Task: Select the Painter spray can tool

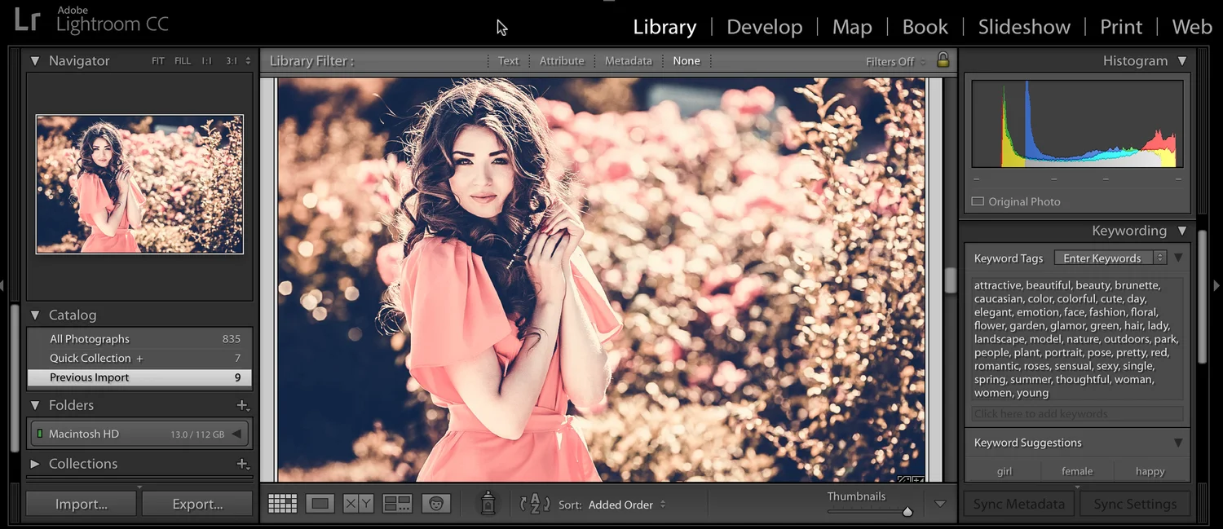Action: pyautogui.click(x=486, y=503)
